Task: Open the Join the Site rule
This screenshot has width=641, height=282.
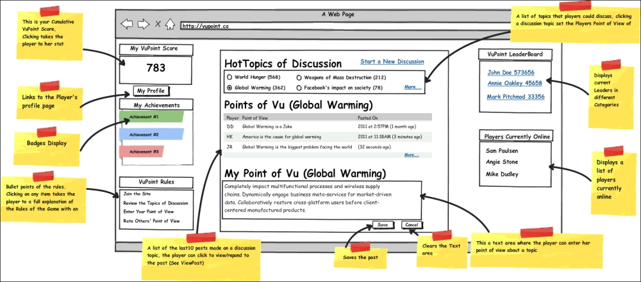Action: pos(137,194)
